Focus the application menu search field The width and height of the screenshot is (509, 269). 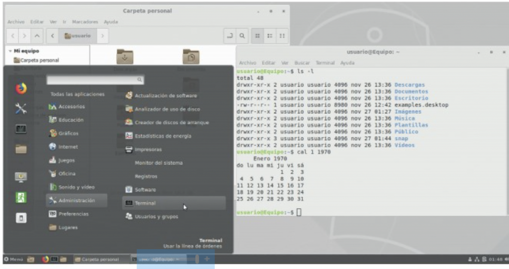click(95, 79)
